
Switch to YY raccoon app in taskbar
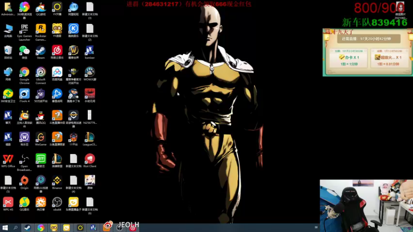point(54,228)
